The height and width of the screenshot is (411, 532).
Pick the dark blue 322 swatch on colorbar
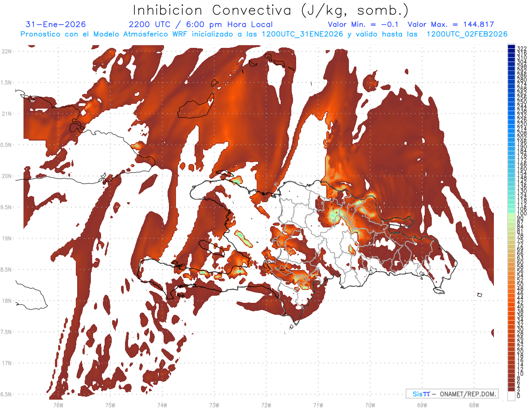[511, 48]
